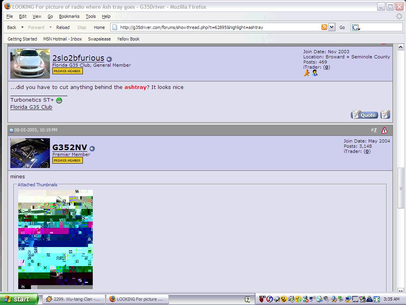This screenshot has width=406, height=305.
Task: Click G352NV's online status indicator icon
Action: tap(92, 149)
